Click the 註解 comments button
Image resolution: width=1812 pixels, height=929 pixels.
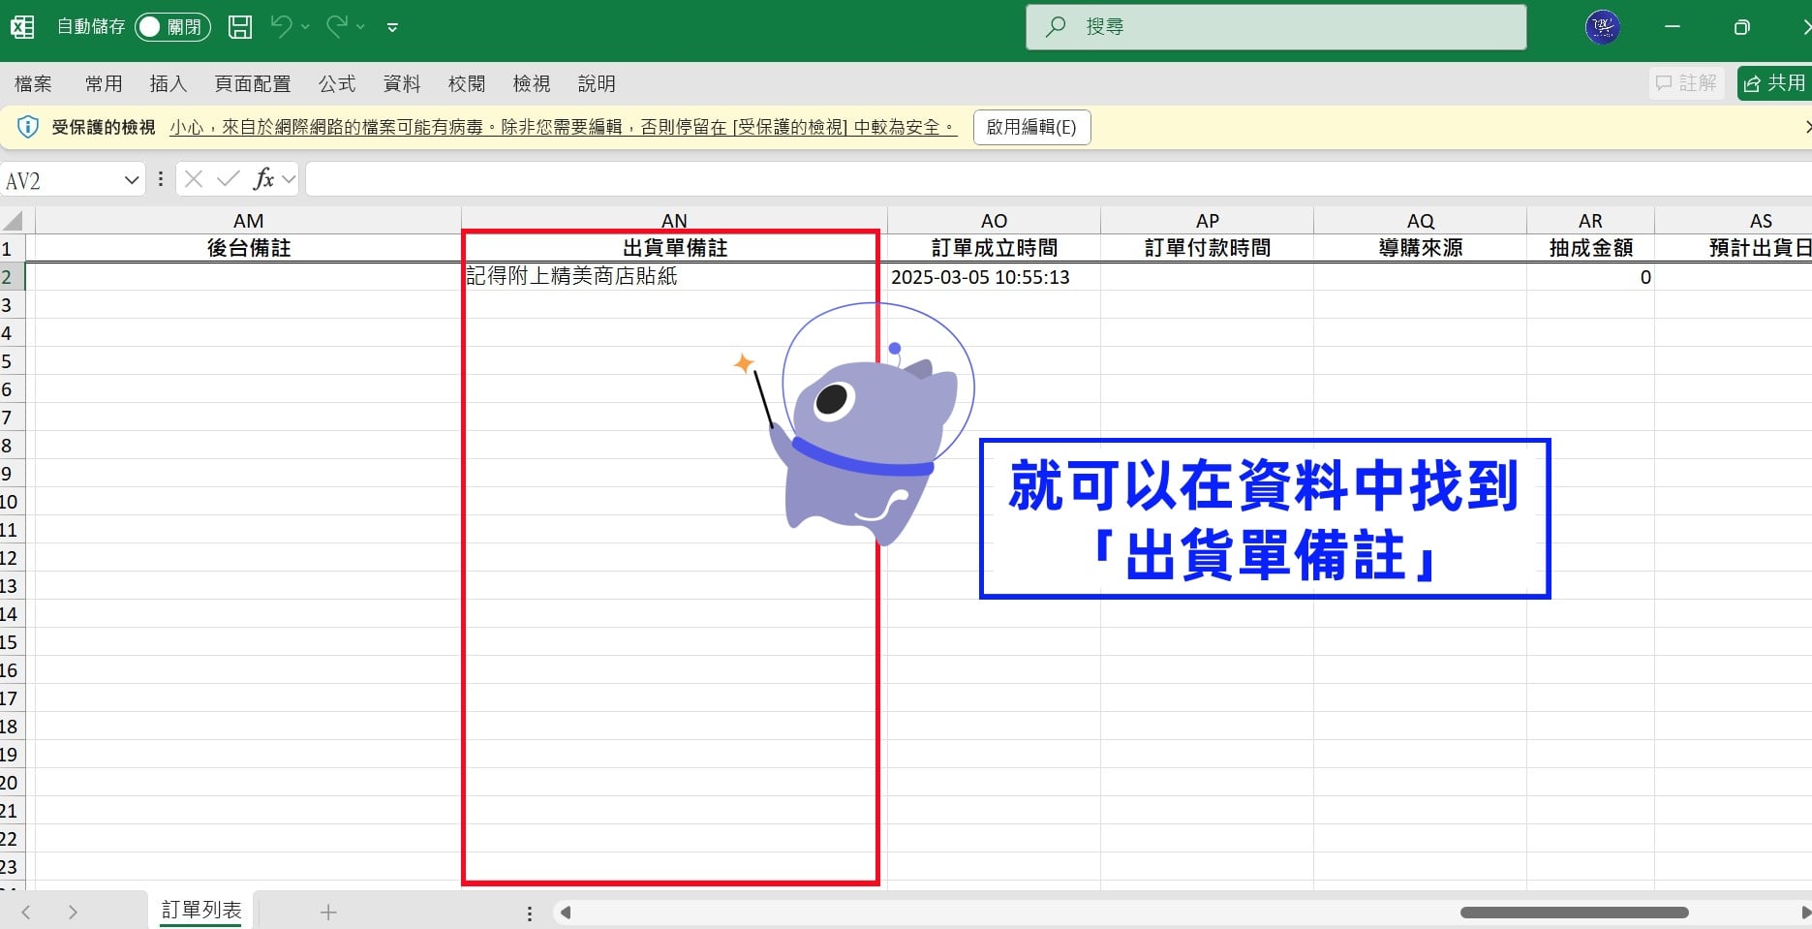click(1686, 83)
